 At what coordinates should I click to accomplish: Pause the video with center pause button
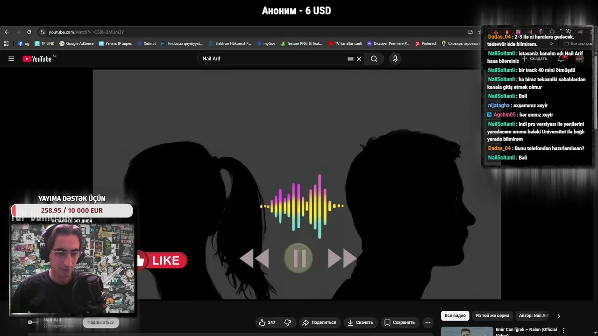pos(299,258)
